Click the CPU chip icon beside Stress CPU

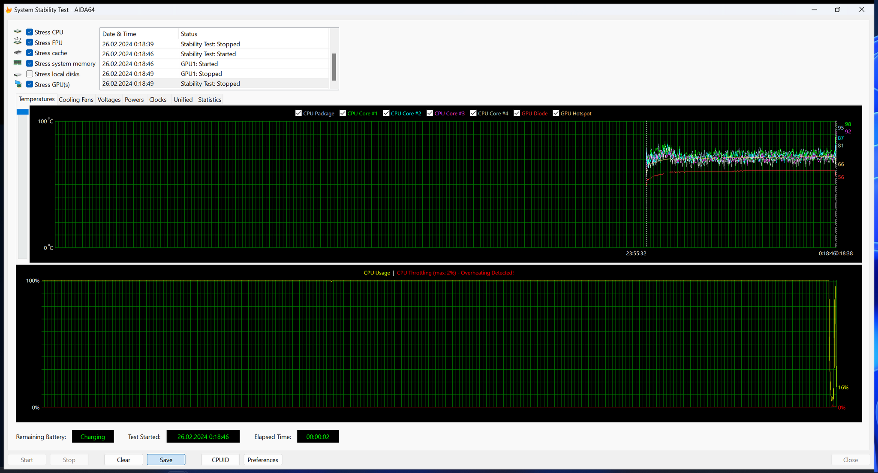click(x=18, y=32)
